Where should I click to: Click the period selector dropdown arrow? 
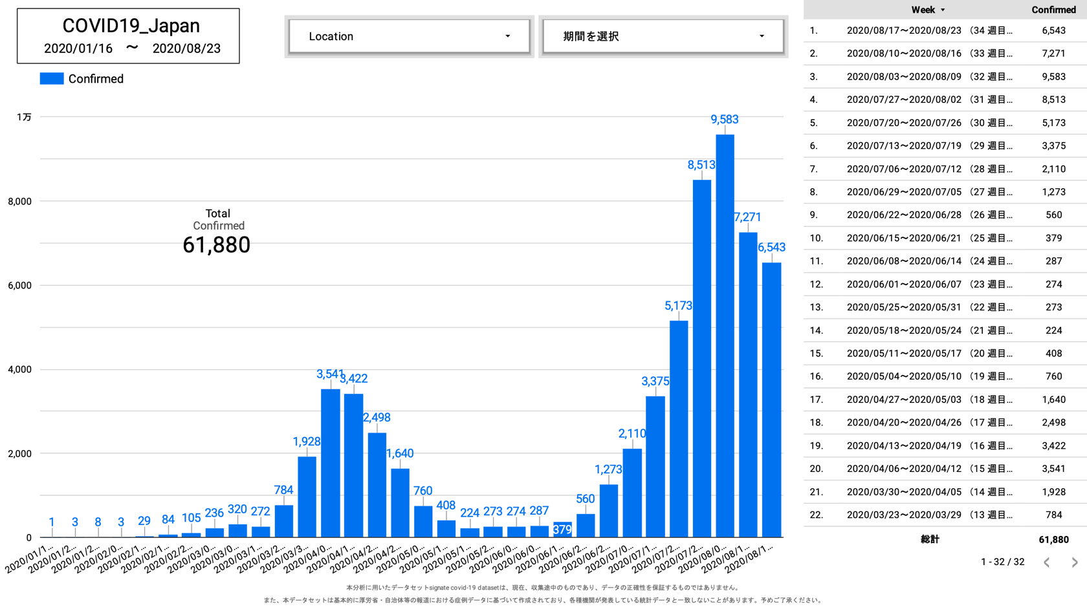(x=762, y=36)
